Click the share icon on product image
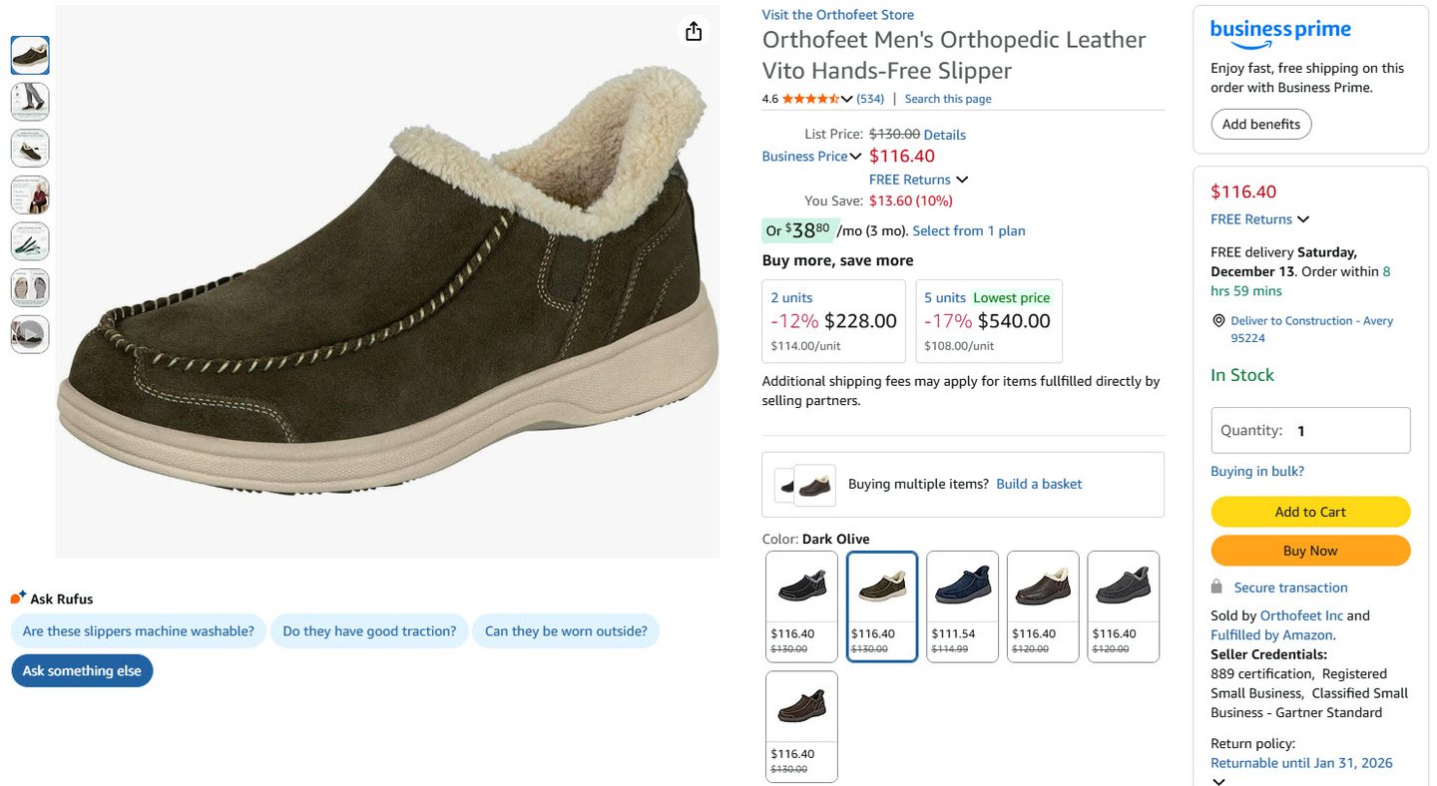Viewport: 1437px width, 786px height. [x=694, y=32]
